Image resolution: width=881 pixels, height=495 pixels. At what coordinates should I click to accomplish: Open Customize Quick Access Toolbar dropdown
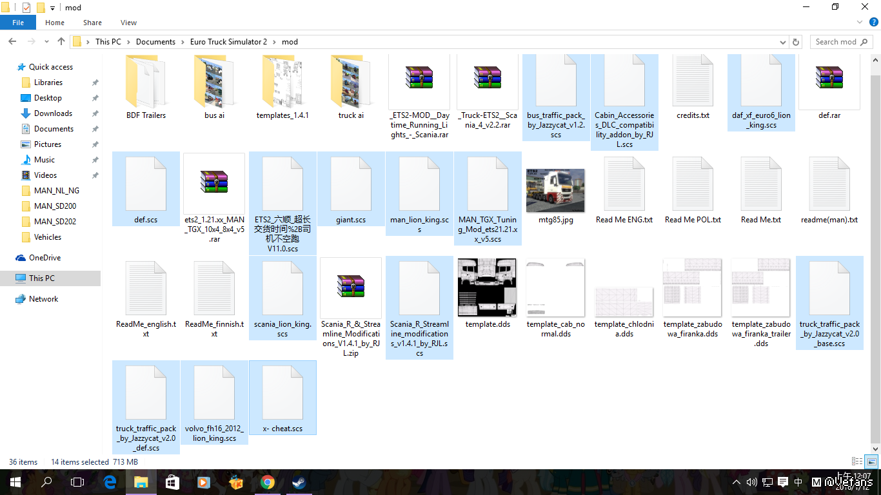[x=52, y=8]
